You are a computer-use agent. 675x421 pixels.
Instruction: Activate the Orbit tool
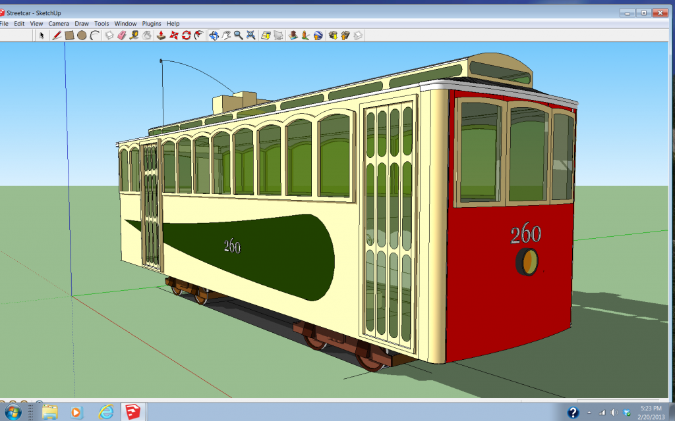tap(214, 36)
